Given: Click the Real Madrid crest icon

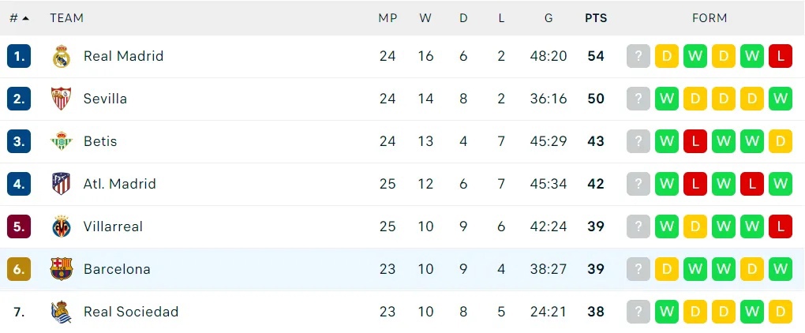Looking at the screenshot, I should coord(61,57).
